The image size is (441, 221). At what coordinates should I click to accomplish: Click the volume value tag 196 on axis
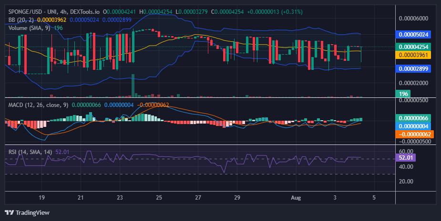tap(403, 94)
